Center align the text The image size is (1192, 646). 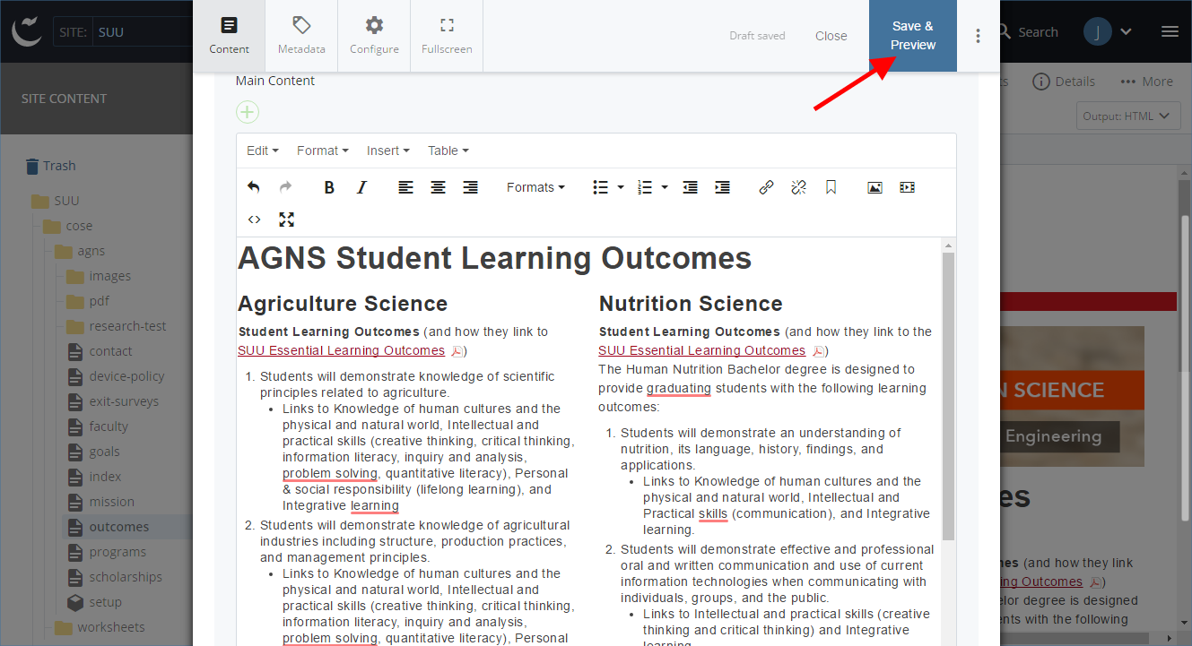click(x=438, y=187)
